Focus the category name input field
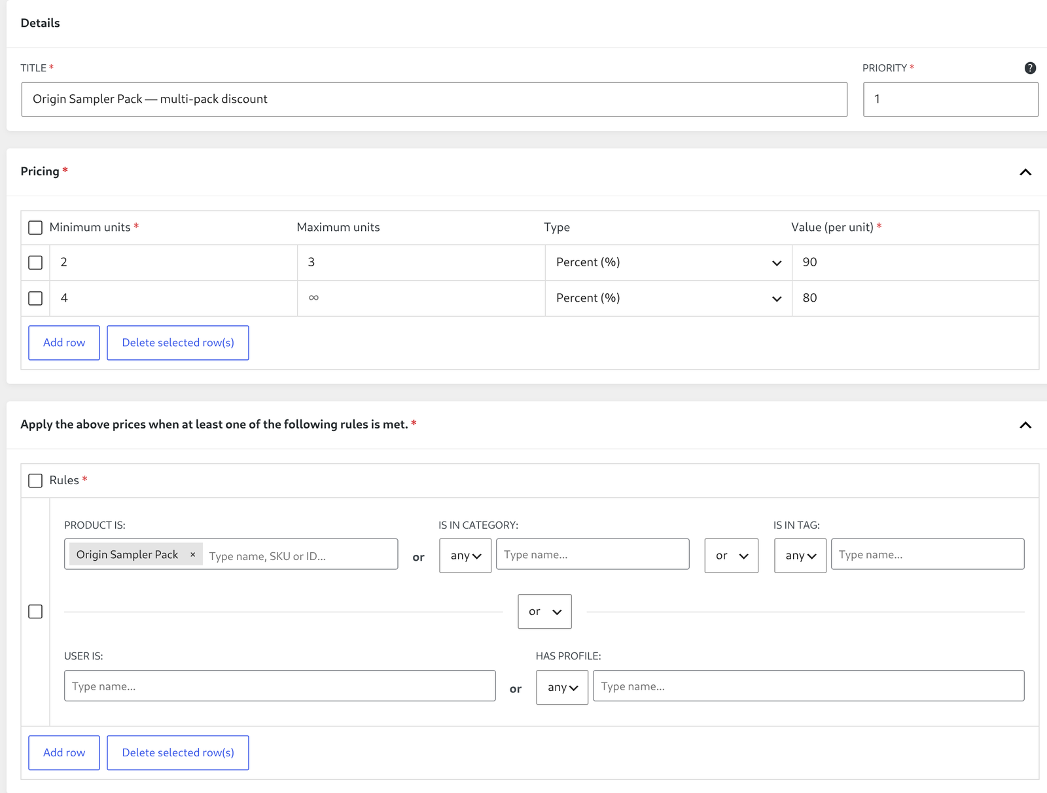Image resolution: width=1047 pixels, height=793 pixels. tap(593, 555)
